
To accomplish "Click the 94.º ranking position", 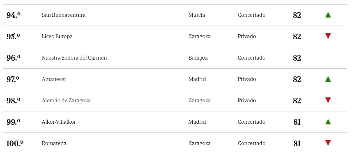I will (13, 15).
